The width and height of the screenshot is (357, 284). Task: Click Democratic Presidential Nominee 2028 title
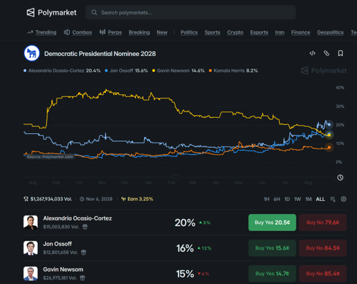point(100,54)
